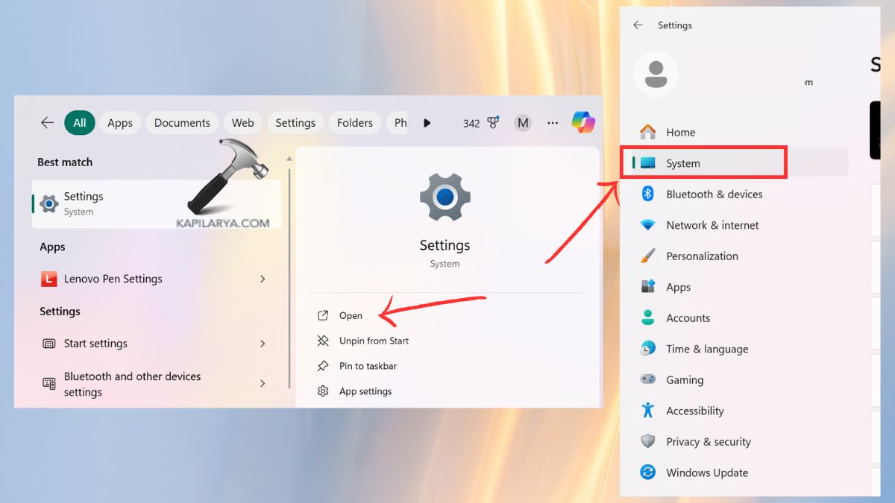Select the Home icon in Settings sidebar
This screenshot has height=503, width=895.
coord(647,131)
